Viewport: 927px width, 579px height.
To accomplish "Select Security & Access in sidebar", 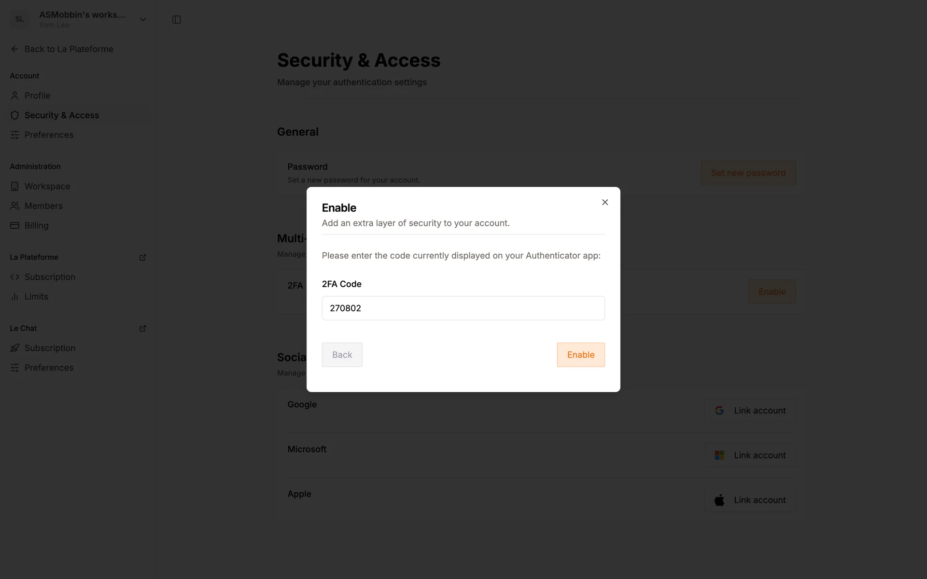I will coord(61,115).
